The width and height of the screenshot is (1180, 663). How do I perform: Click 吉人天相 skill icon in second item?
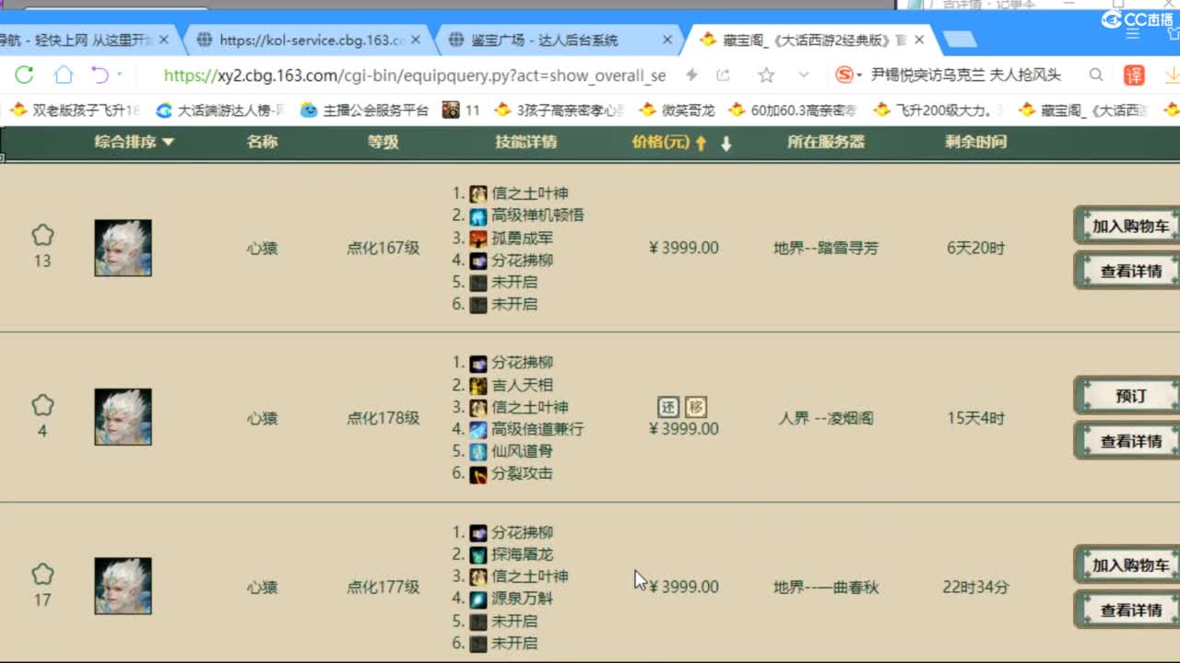478,385
